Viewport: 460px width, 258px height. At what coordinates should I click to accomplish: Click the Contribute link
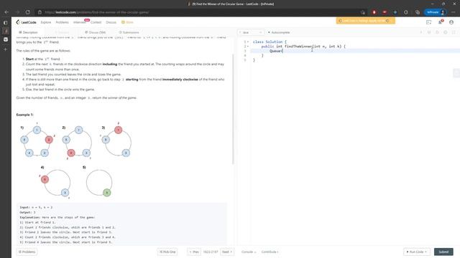pyautogui.click(x=270, y=252)
